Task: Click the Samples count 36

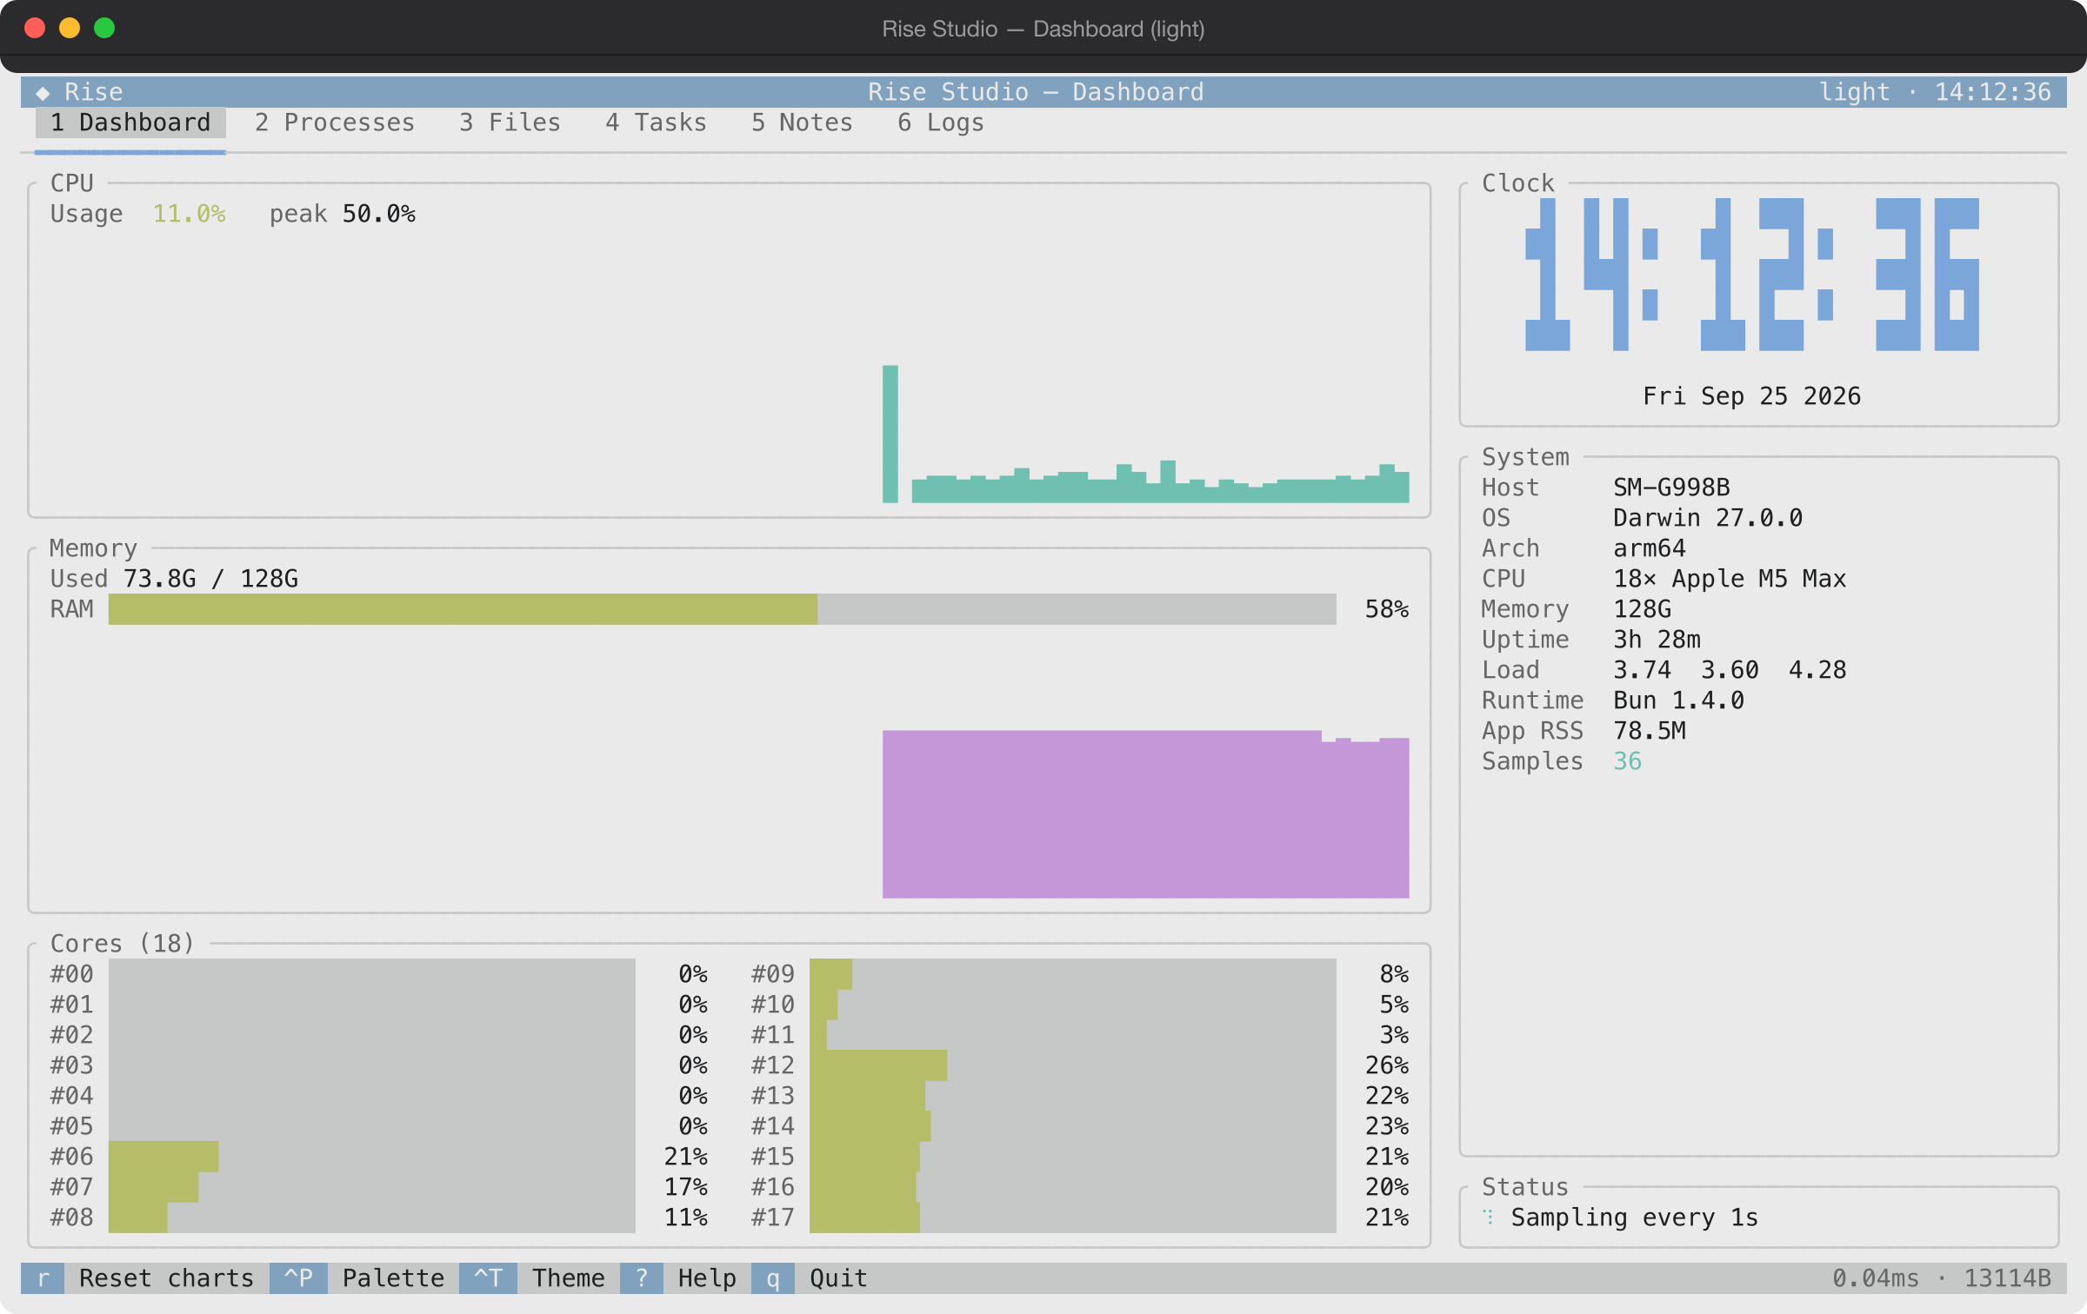Action: click(x=1628, y=761)
